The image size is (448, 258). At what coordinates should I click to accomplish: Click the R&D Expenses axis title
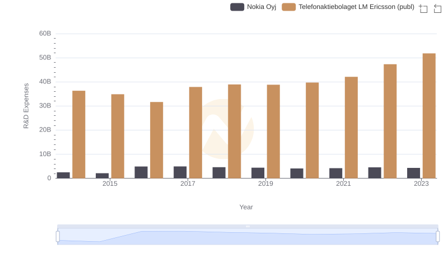(x=26, y=106)
